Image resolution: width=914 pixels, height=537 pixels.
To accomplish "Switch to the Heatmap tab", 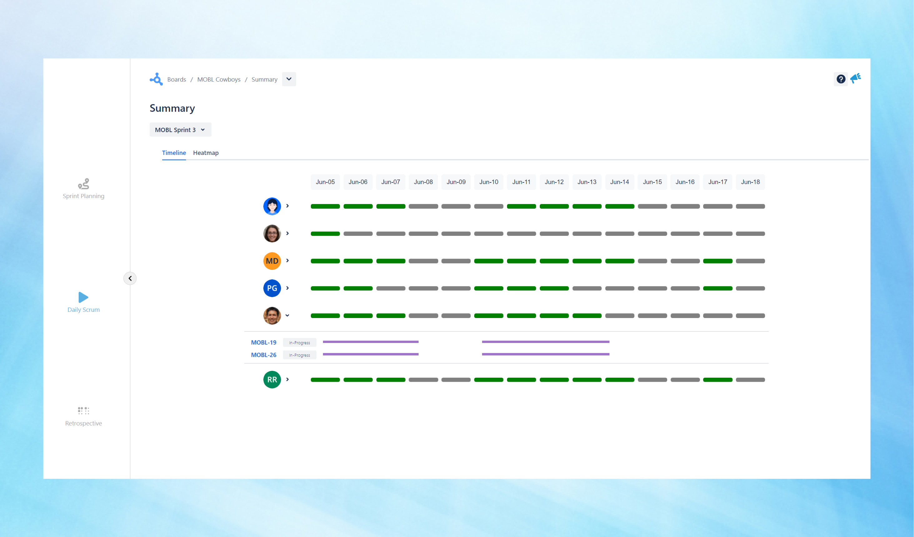I will click(x=206, y=153).
